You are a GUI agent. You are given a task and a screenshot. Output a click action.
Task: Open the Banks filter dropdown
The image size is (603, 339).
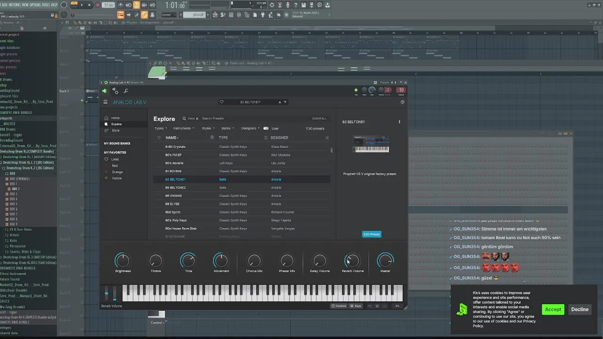(x=228, y=129)
